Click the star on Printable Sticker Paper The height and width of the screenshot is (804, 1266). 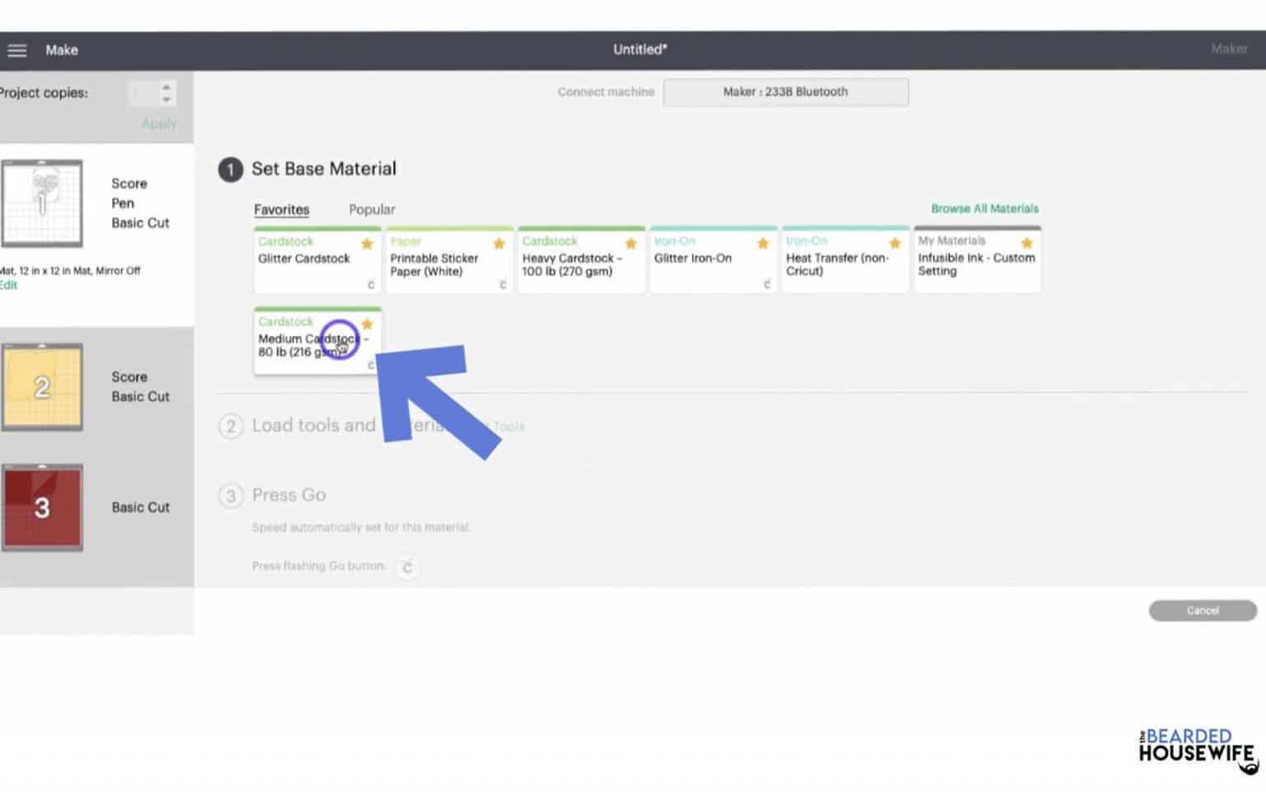(499, 244)
